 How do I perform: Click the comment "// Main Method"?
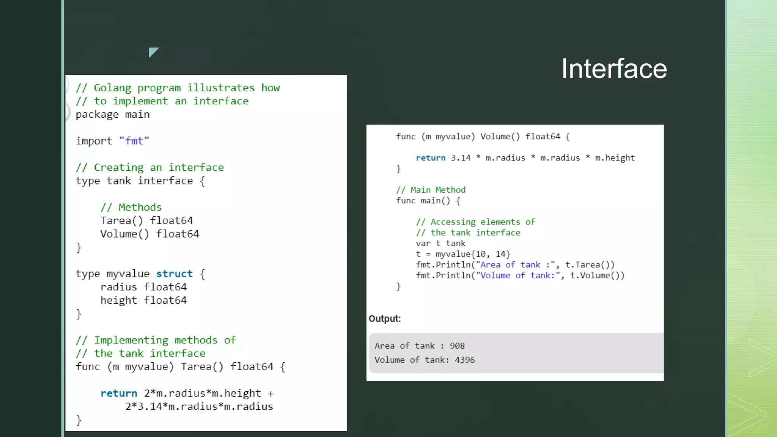coord(431,190)
